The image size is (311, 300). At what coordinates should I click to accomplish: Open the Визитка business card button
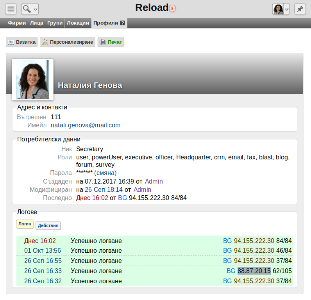coord(21,42)
